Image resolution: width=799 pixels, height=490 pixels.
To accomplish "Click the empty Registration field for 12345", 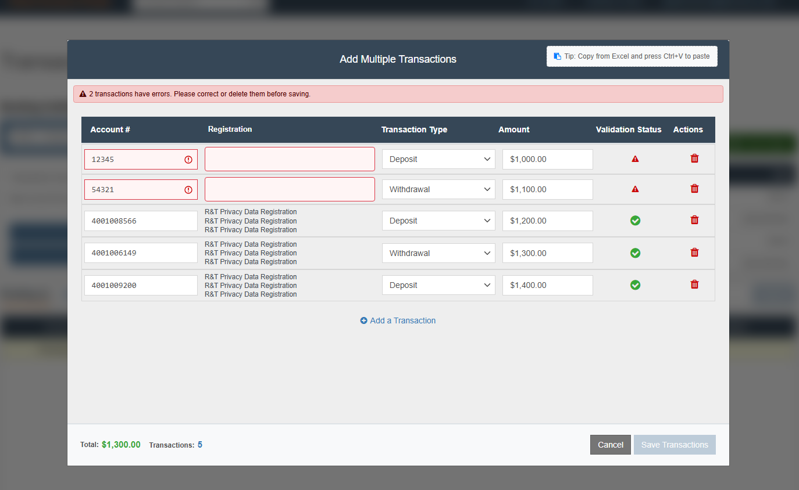I will point(290,159).
